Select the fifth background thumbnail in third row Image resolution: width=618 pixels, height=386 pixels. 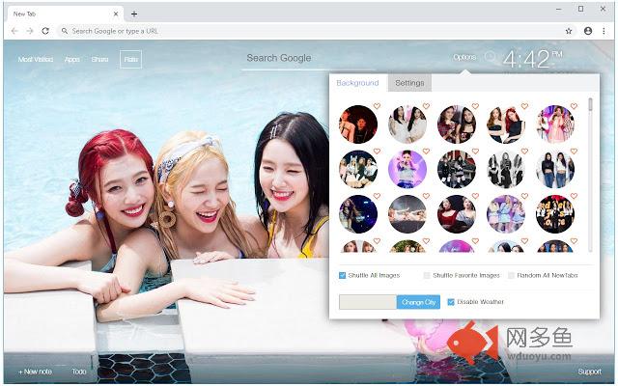pos(555,214)
